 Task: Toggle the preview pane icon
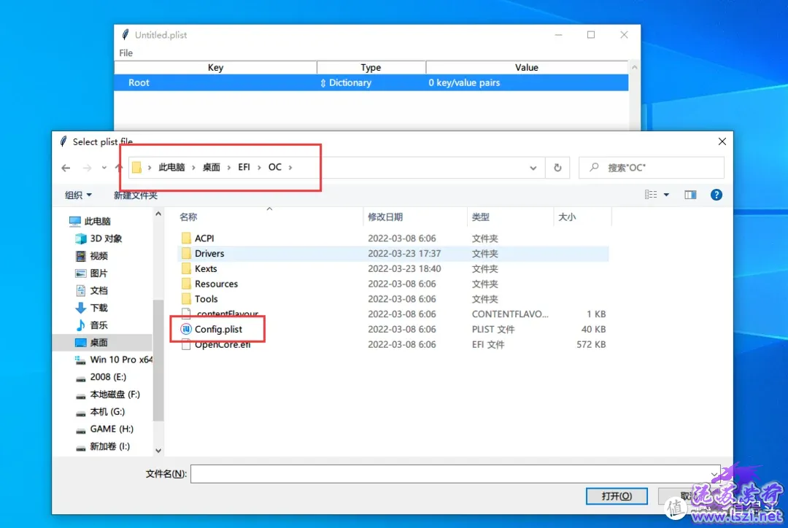pyautogui.click(x=690, y=195)
